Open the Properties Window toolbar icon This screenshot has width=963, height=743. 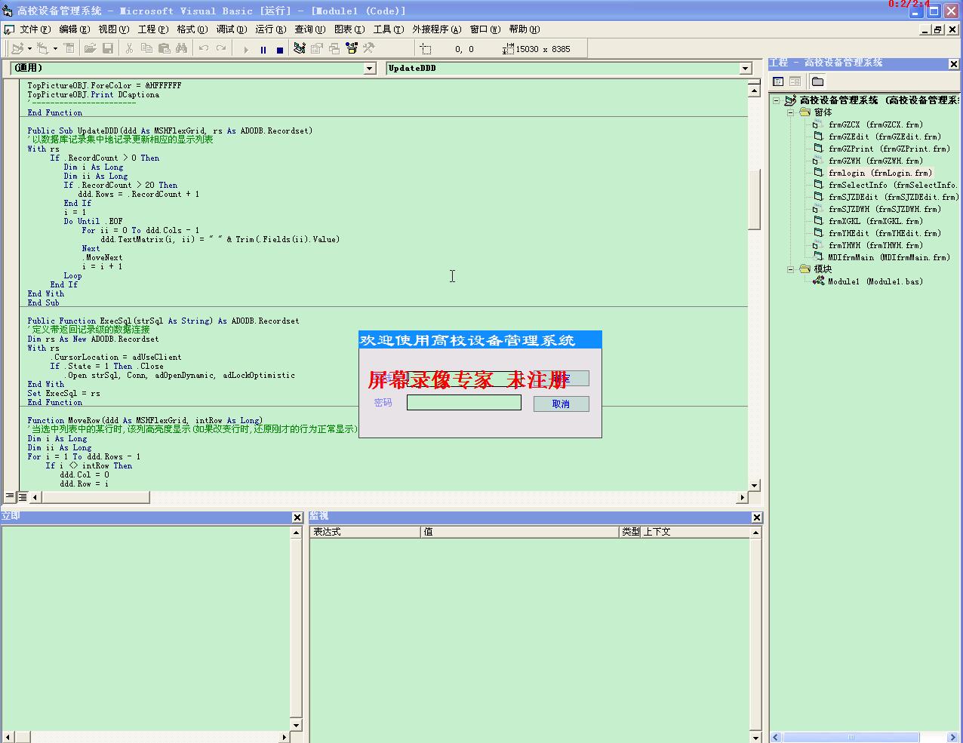[x=317, y=48]
